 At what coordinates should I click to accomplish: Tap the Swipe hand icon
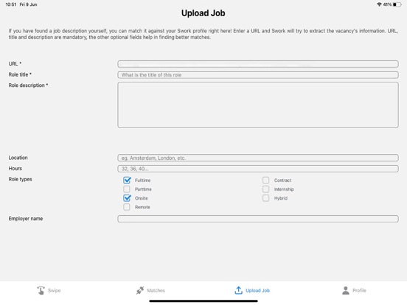(41, 290)
